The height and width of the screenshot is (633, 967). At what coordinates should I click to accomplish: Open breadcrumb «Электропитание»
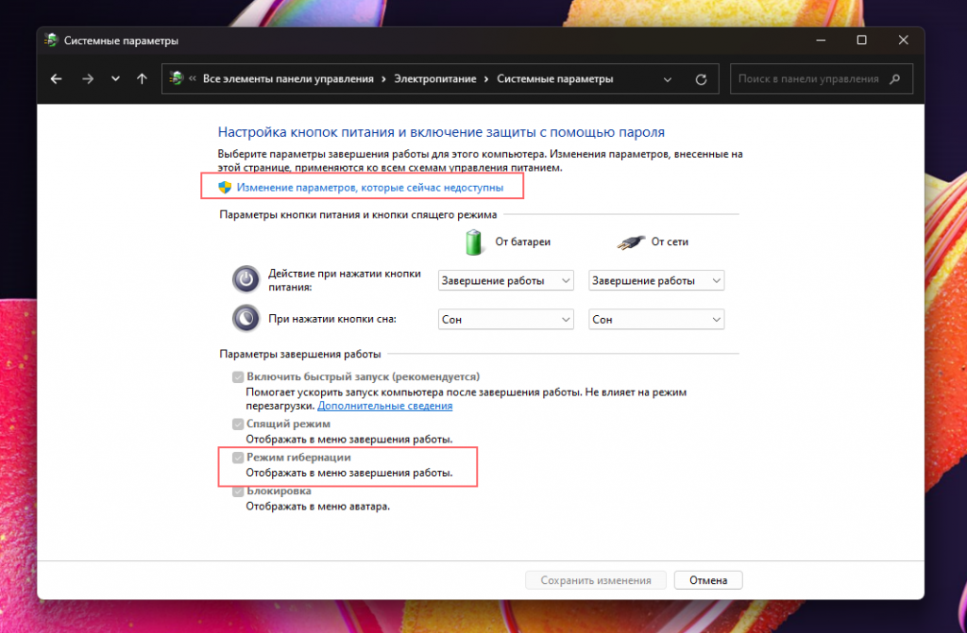[x=434, y=79]
